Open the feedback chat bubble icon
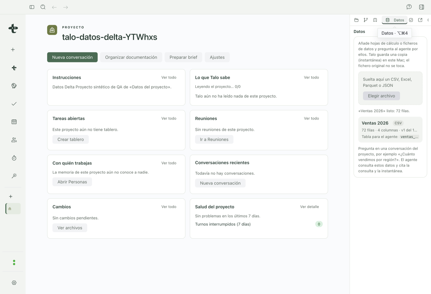Viewport: 431px width, 294px height. [409, 7]
